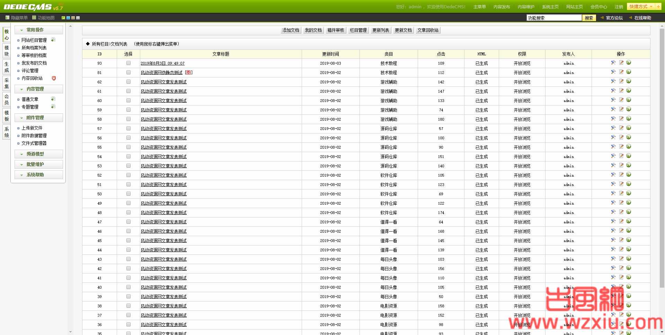The image size is (665, 335).
Task: Click the green globe preview icon for ID 62
Action: 629,81
